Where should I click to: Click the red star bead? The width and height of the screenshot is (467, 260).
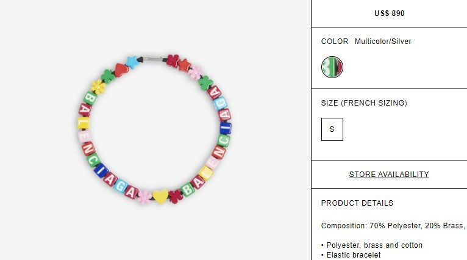[184, 65]
